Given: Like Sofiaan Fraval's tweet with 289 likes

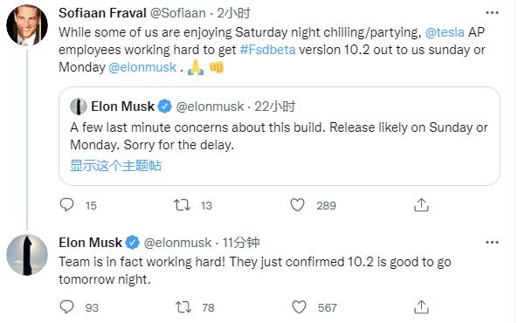Looking at the screenshot, I should (x=297, y=205).
